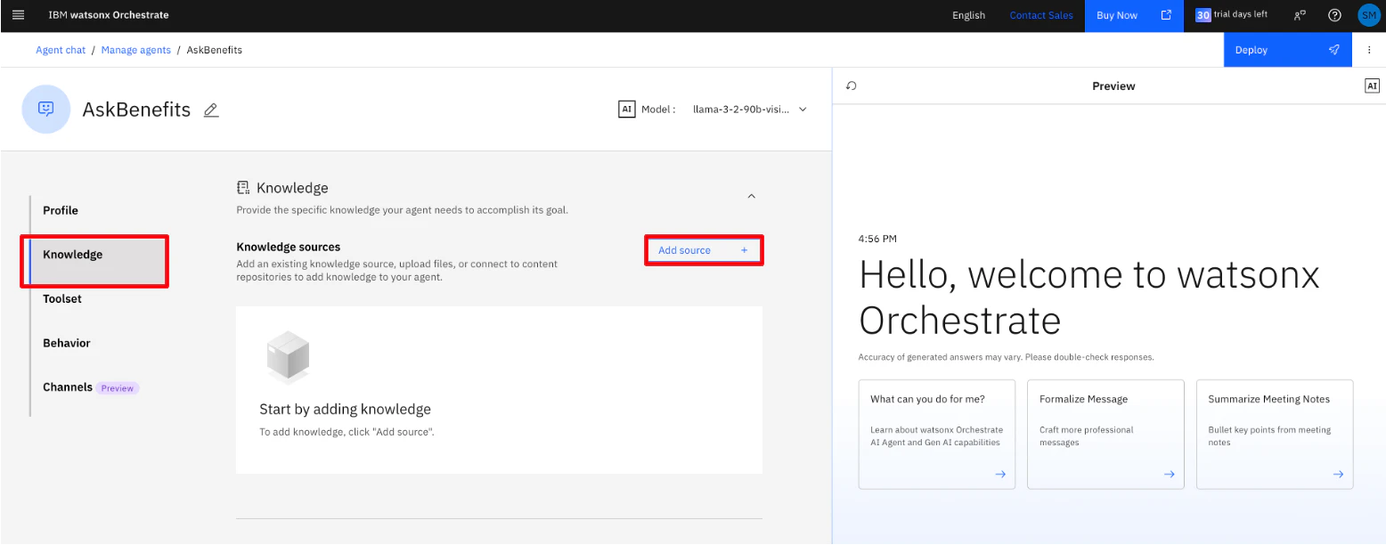Follow the Contact Sales link
Viewport: 1386px width, 545px height.
(x=1041, y=15)
